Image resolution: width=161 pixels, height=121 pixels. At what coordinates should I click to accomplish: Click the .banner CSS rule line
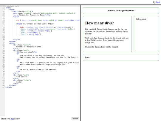(x=47, y=29)
